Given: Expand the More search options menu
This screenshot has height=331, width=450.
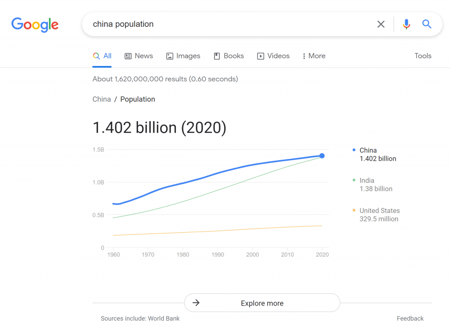Looking at the screenshot, I should pos(314,56).
